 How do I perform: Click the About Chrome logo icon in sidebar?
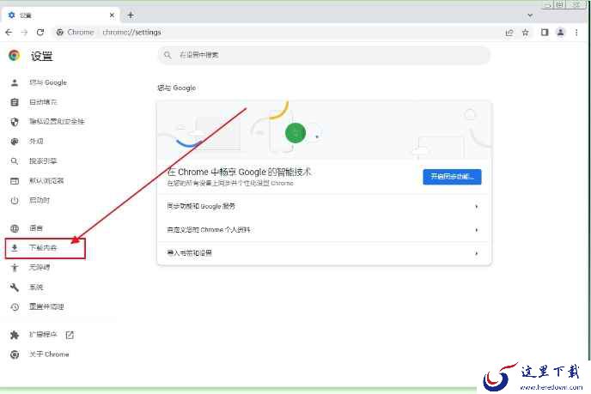(x=15, y=355)
